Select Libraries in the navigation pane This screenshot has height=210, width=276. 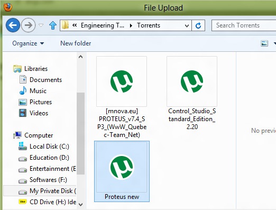(x=36, y=69)
